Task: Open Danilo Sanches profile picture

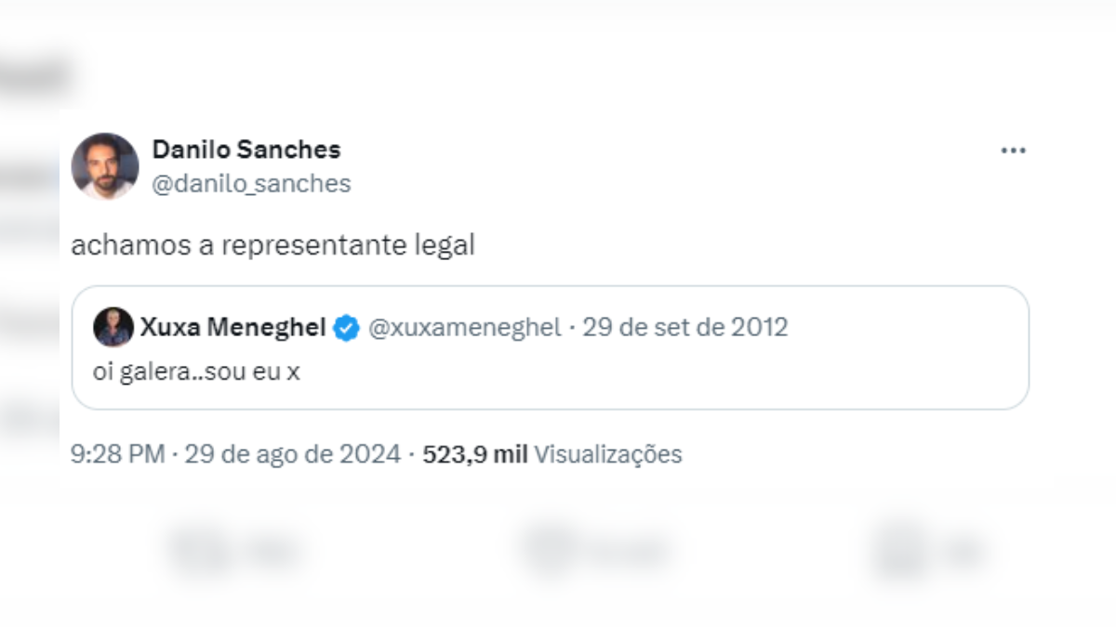Action: 105,166
